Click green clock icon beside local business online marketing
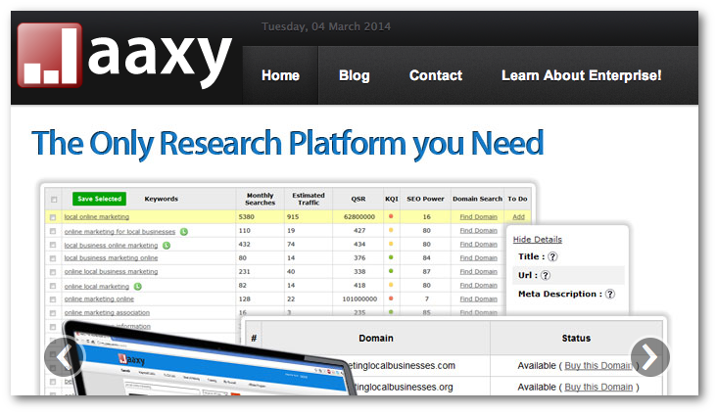 pos(167,246)
